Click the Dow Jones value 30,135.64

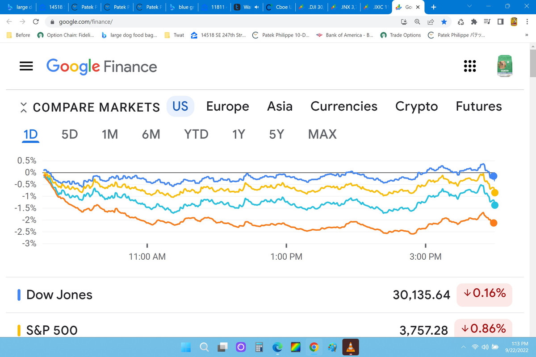[421, 295]
